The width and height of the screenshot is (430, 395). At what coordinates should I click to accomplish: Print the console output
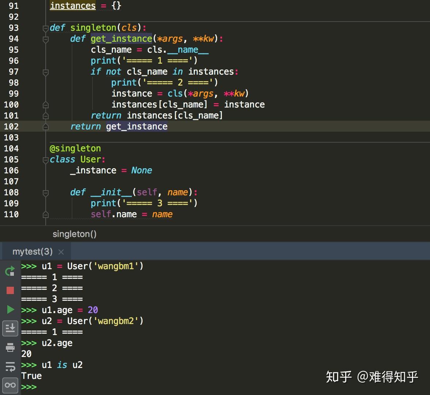10,347
